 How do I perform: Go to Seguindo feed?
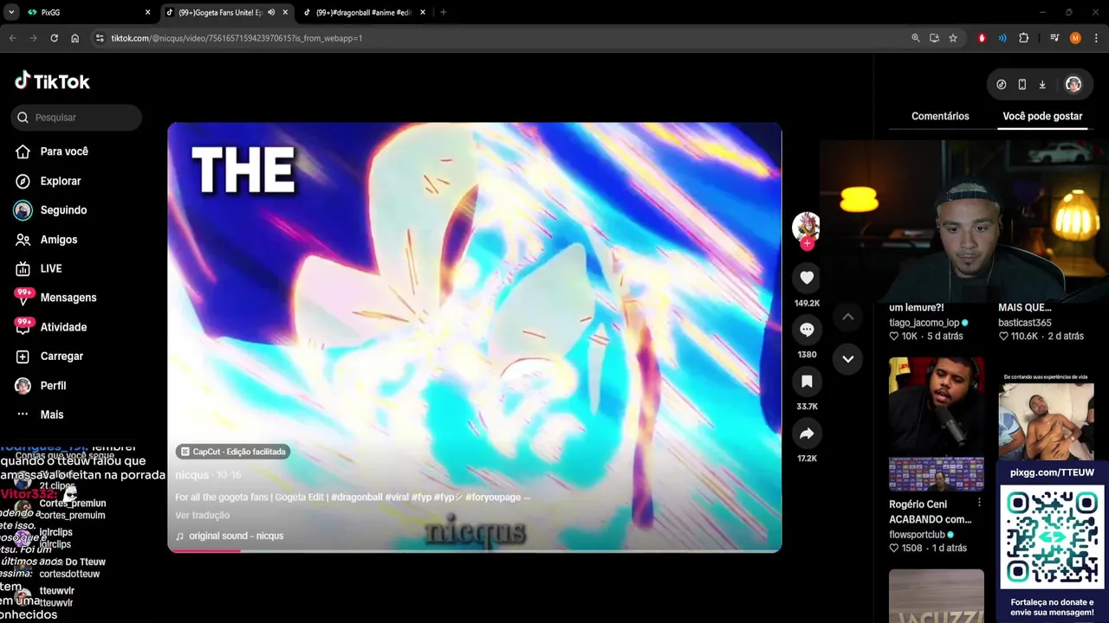click(51, 210)
